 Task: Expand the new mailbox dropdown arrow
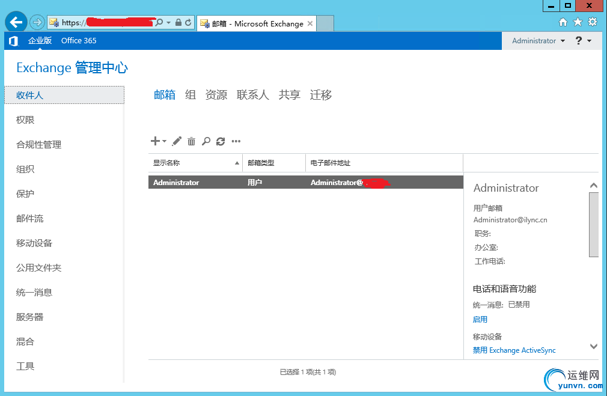point(165,141)
